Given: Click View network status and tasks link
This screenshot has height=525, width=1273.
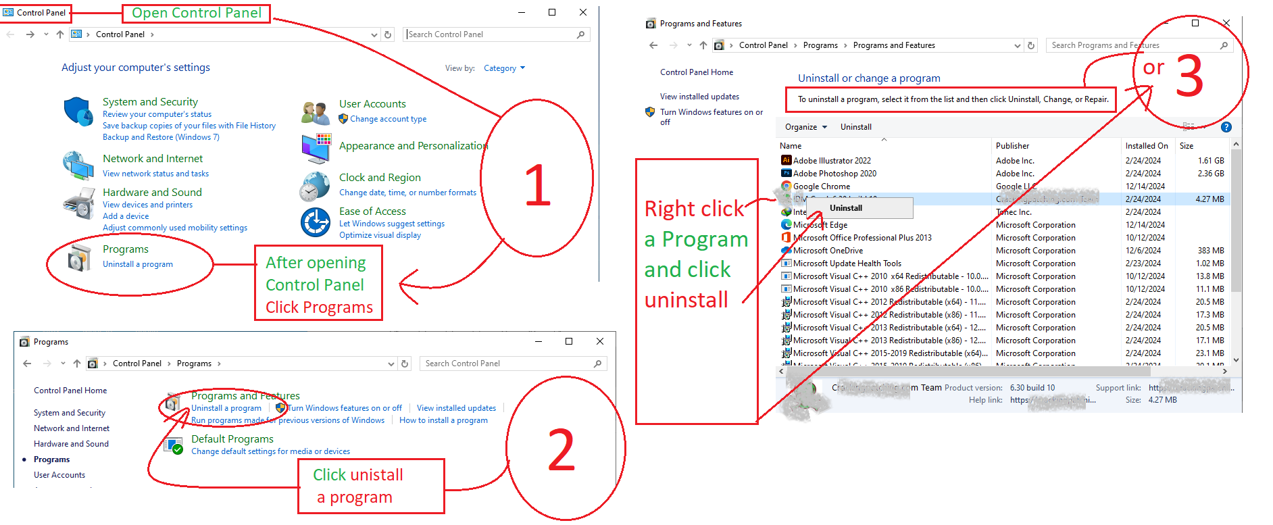Looking at the screenshot, I should [x=155, y=174].
